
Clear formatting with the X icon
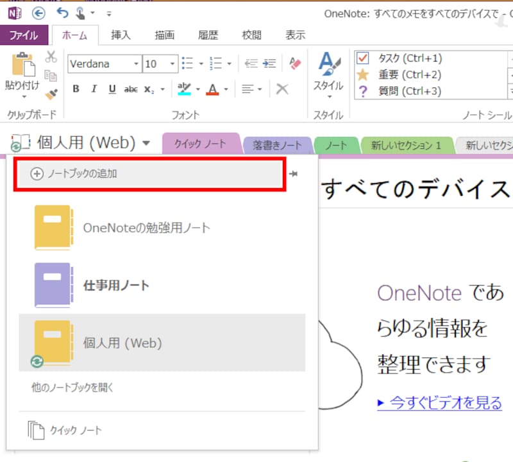(283, 89)
